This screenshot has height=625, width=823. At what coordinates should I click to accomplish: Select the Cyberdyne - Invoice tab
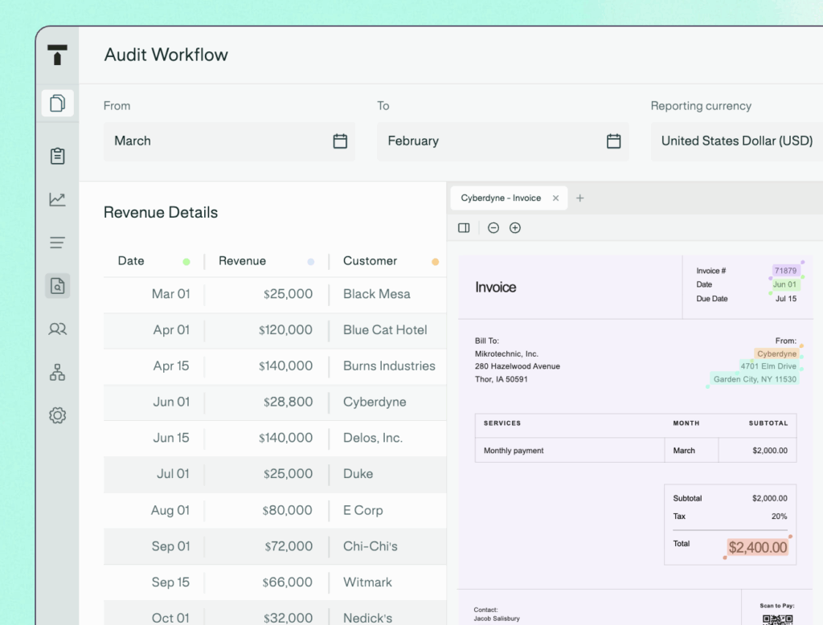[x=500, y=198]
